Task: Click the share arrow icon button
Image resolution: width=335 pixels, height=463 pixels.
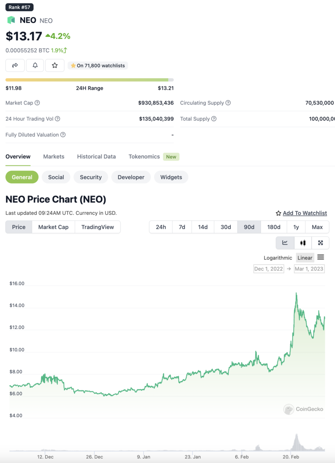Action: (15, 65)
